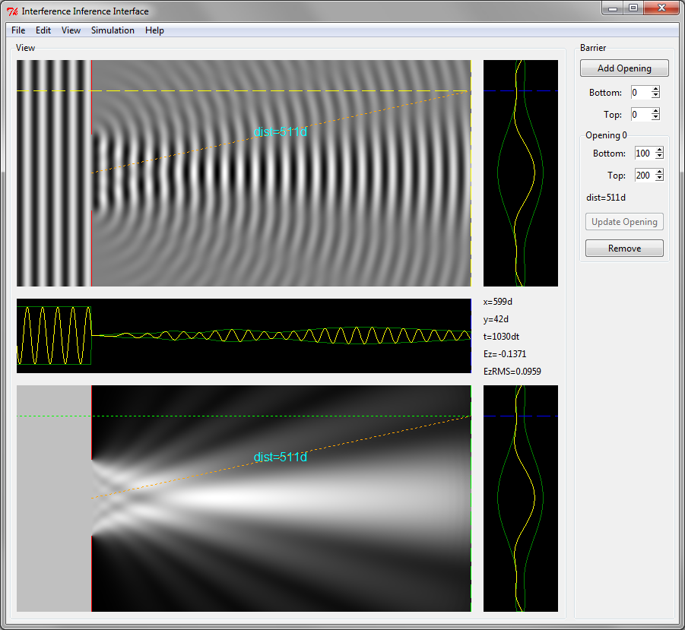
Task: Open the Simulation menu
Action: [113, 30]
